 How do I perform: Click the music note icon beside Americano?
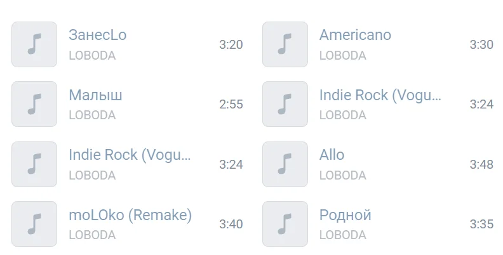[285, 44]
